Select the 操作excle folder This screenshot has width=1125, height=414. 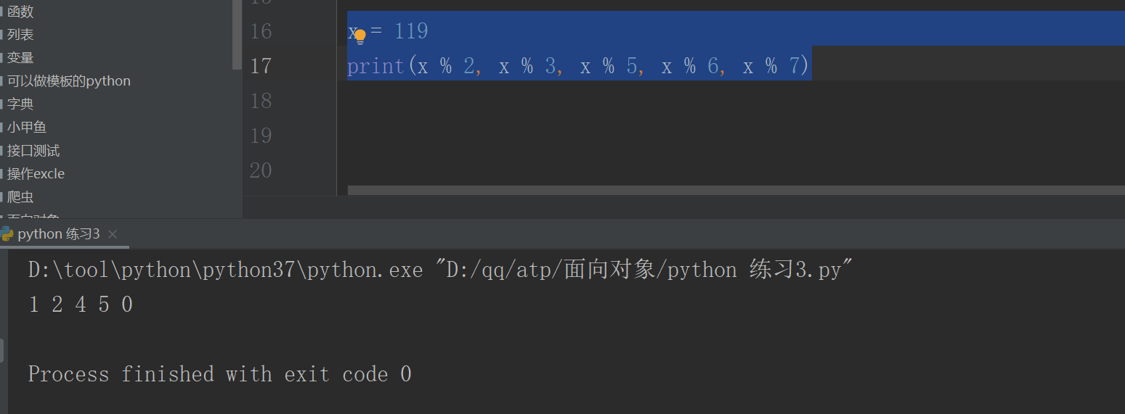pyautogui.click(x=36, y=173)
